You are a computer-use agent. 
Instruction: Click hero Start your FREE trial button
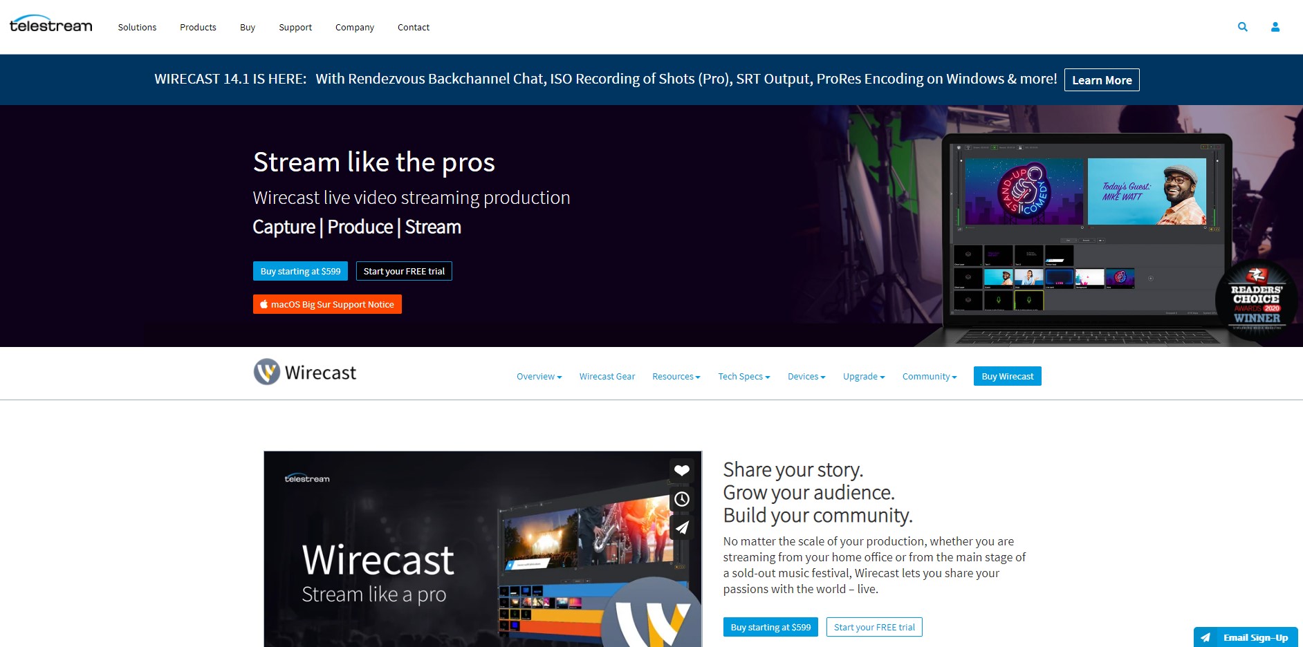(x=404, y=271)
